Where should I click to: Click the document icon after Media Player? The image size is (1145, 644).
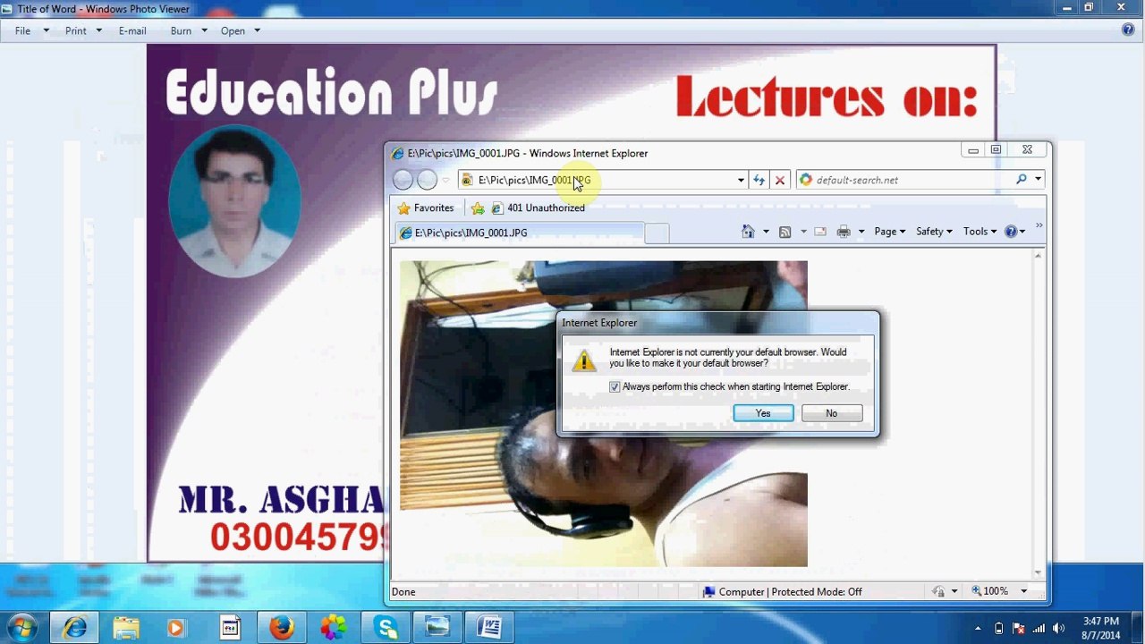coord(230,628)
